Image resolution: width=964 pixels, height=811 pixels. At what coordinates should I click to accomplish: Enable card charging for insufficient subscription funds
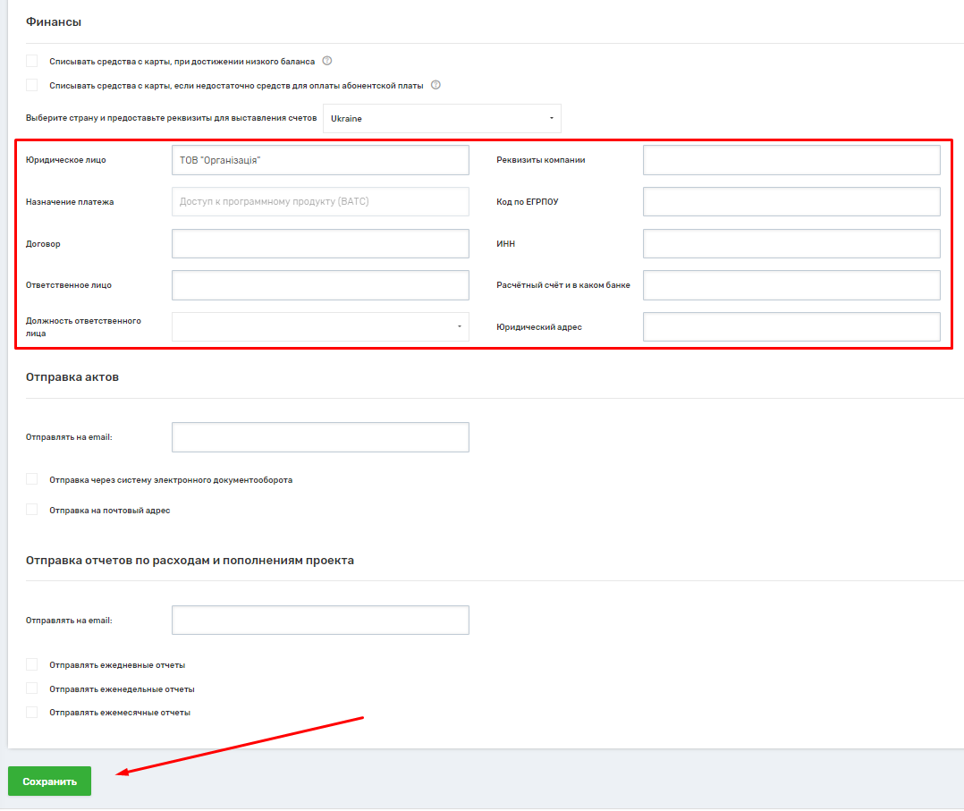[x=32, y=85]
